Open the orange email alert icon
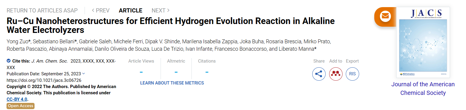The image size is (466, 110). coord(385,16)
